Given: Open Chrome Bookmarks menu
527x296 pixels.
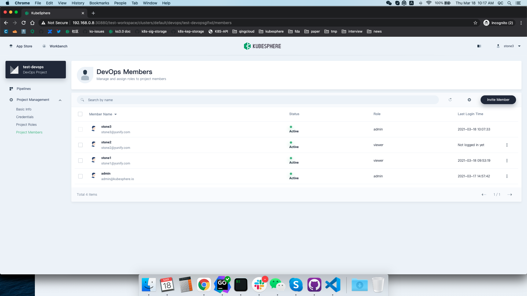Looking at the screenshot, I should pos(99,3).
